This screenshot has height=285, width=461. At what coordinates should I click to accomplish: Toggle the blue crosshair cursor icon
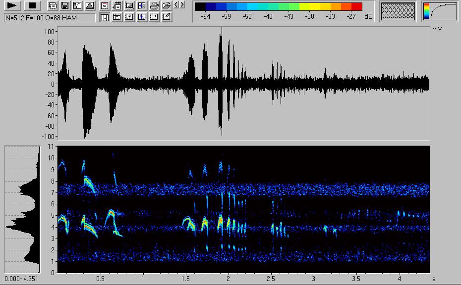[142, 17]
